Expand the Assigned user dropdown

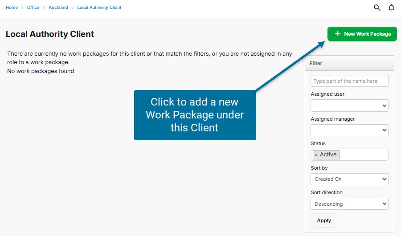(349, 106)
